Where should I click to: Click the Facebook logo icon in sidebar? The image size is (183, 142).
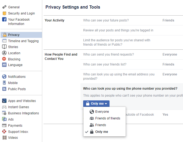[x=4, y=19]
